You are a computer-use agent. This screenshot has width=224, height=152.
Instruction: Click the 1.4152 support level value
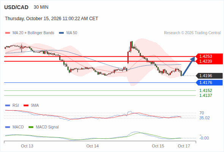tap(205, 90)
